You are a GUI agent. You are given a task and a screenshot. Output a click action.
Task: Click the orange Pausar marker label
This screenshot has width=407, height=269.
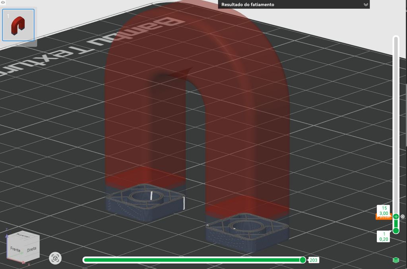coord(384,217)
